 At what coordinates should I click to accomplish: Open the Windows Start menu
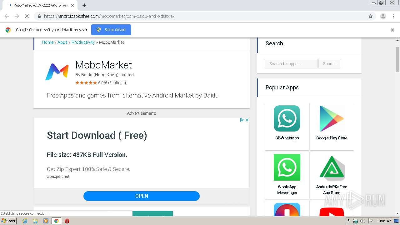[8, 221]
